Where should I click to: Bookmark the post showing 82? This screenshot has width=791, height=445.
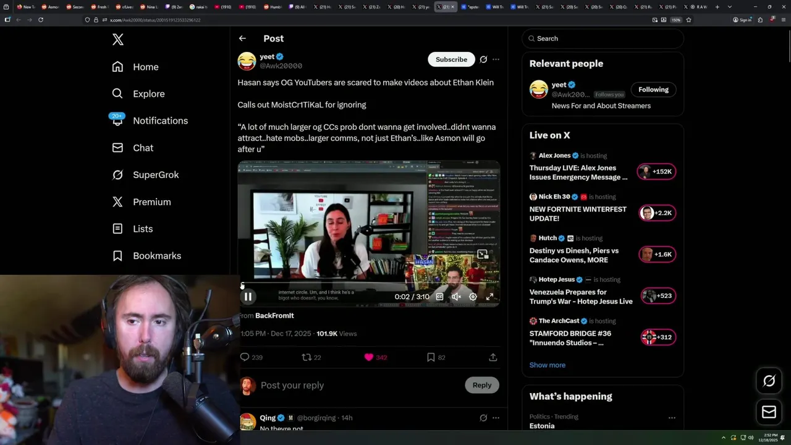[436, 357]
